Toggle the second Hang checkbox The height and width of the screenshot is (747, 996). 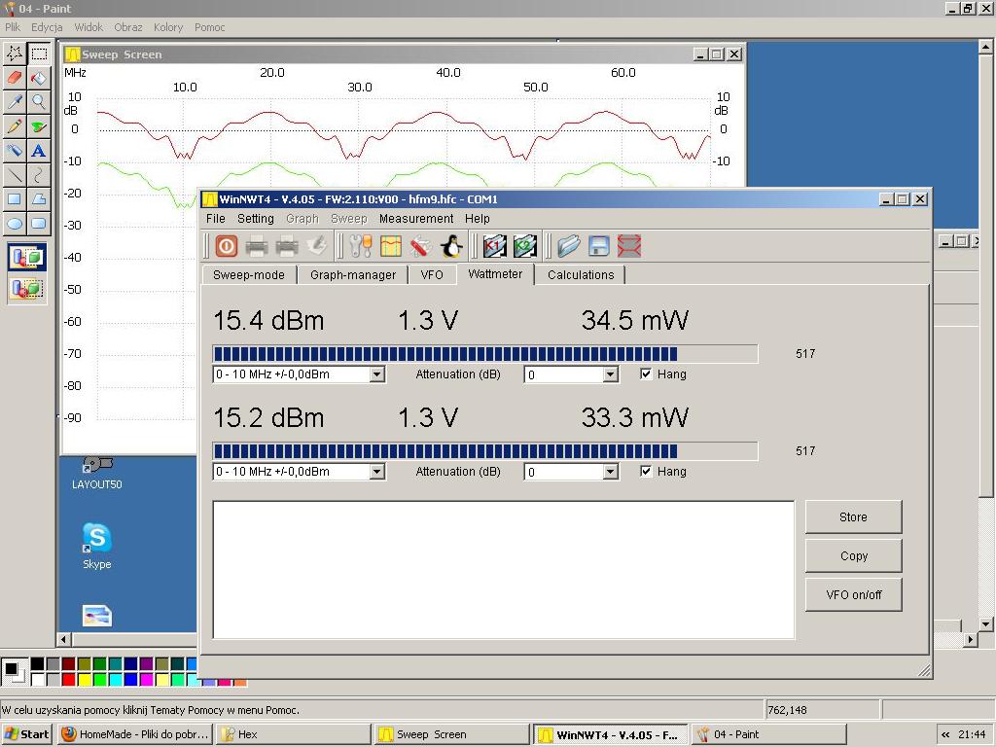(x=646, y=471)
